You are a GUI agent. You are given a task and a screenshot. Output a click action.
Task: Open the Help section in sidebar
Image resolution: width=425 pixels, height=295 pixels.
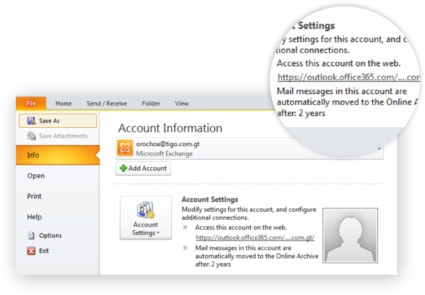34,217
